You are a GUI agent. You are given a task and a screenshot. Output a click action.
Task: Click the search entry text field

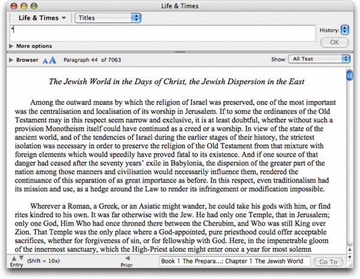(x=163, y=33)
